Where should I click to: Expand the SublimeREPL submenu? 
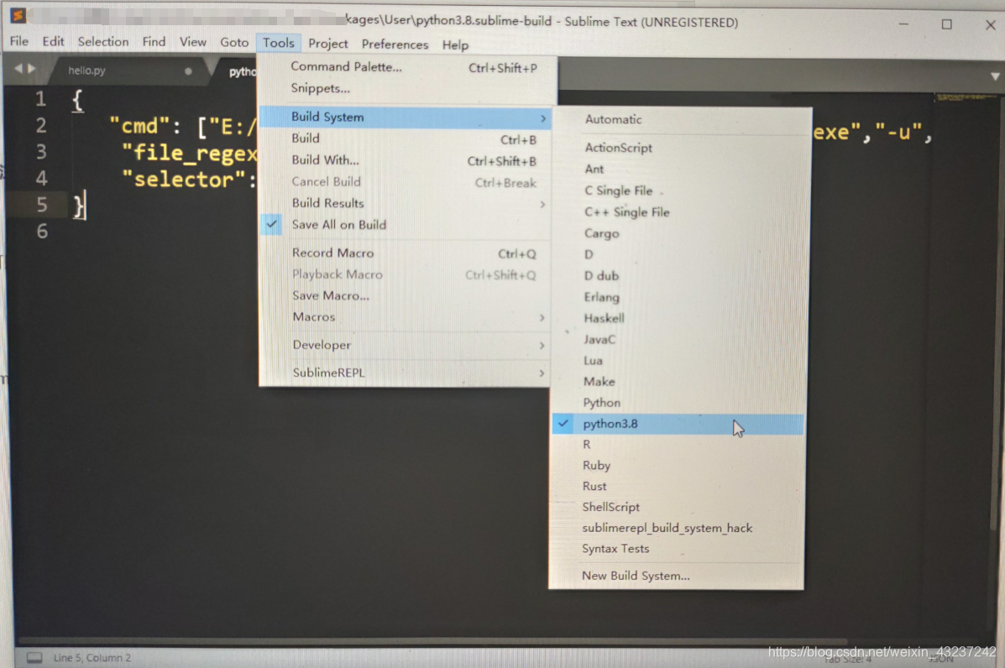329,372
